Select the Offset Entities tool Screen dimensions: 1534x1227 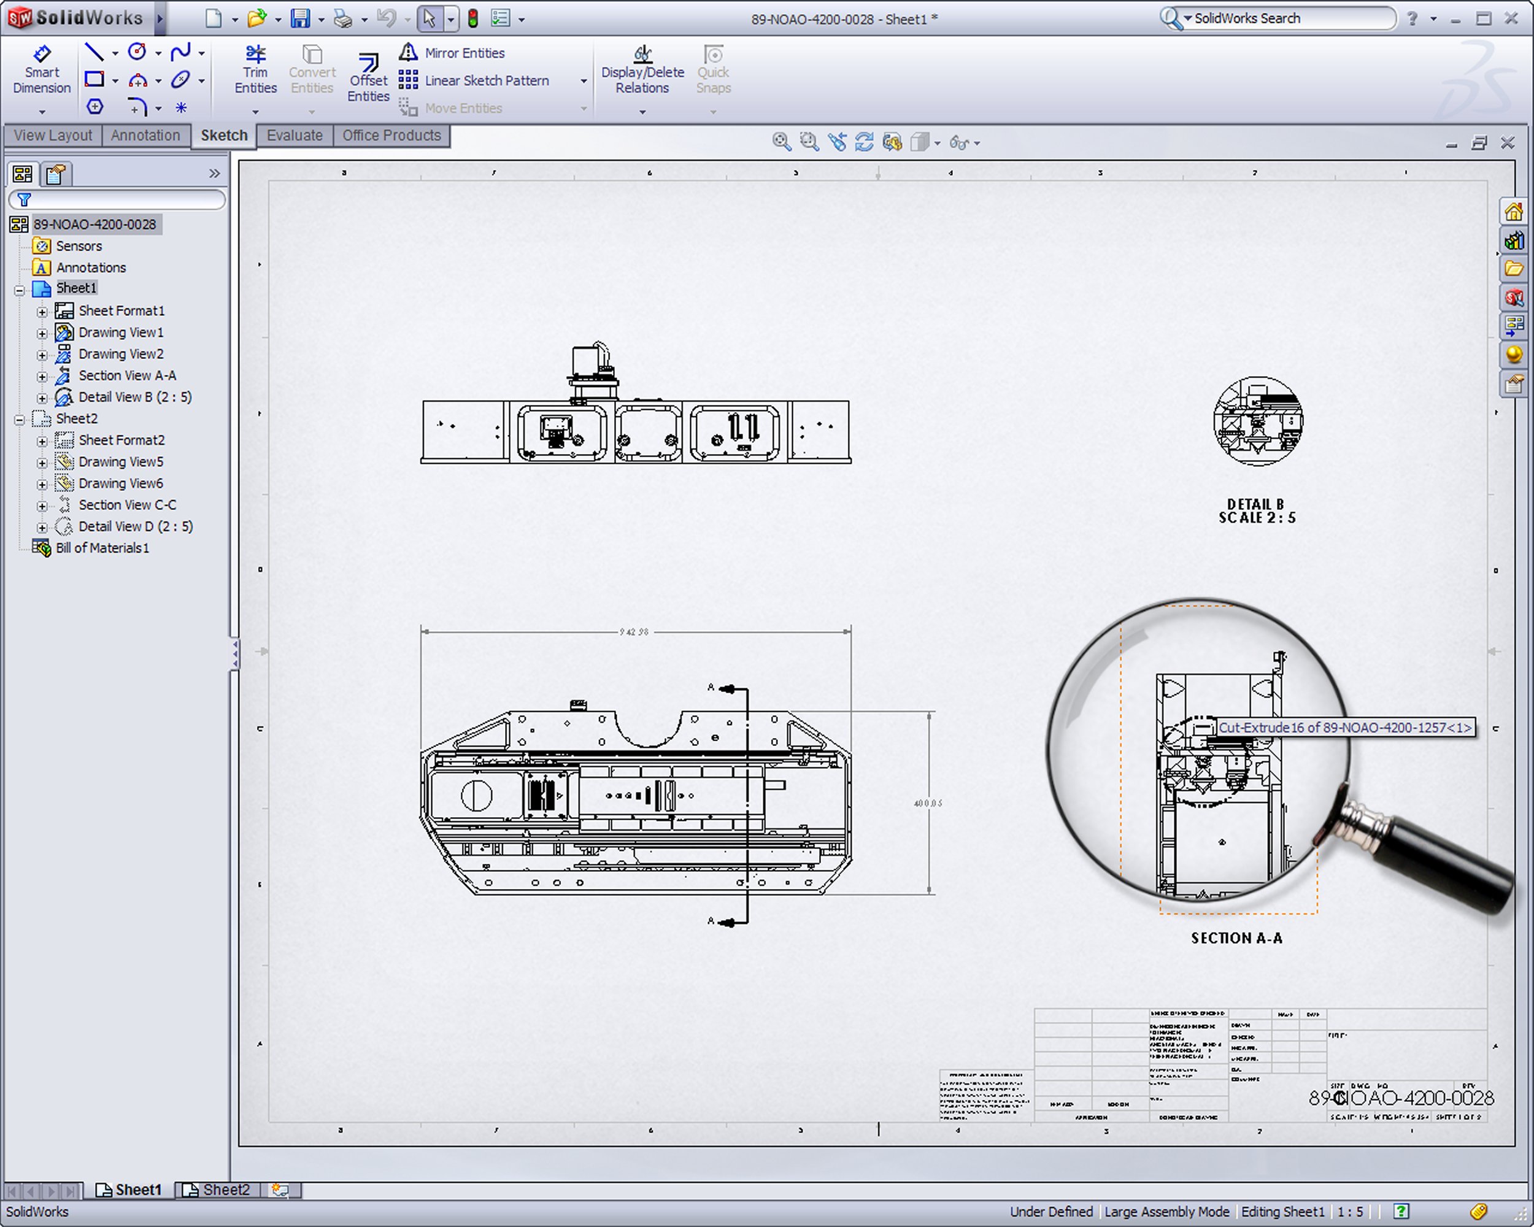pos(368,79)
